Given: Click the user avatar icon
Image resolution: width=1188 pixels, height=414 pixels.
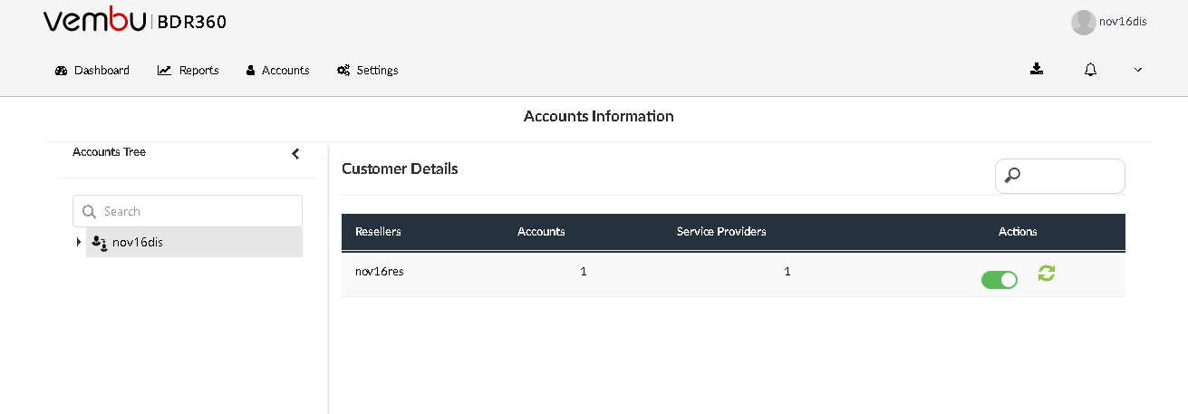Looking at the screenshot, I should [x=1083, y=23].
